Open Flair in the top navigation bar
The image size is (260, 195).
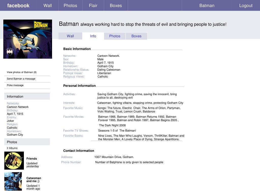[93, 6]
